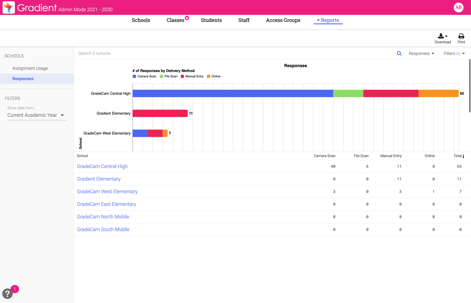Image resolution: width=471 pixels, height=303 pixels.
Task: Open GradeCam South Middle school link
Action: [103, 229]
